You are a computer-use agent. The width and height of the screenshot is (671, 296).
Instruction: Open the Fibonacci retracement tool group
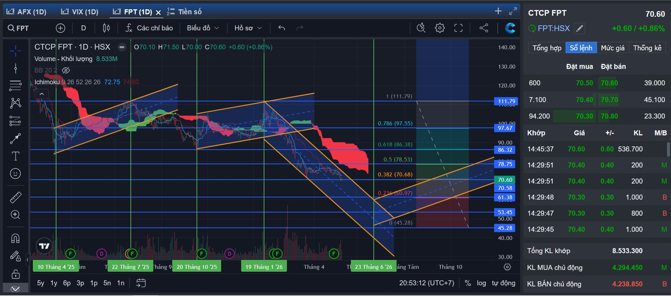15,86
